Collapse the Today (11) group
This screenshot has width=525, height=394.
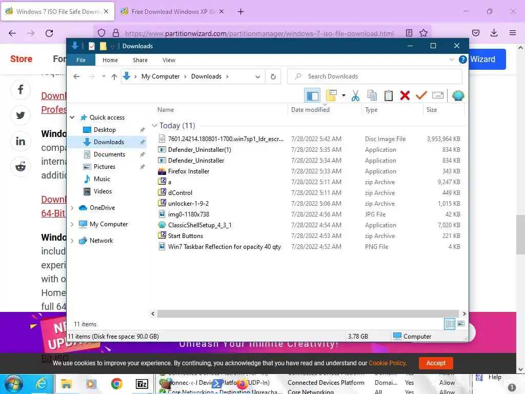154,126
